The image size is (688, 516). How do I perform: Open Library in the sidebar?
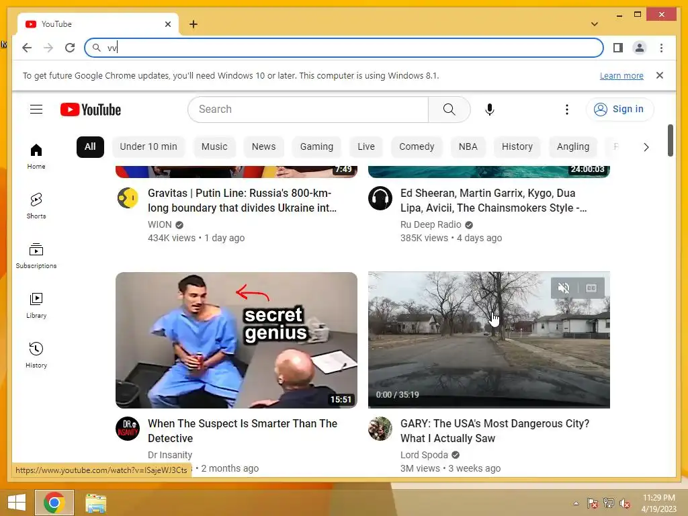coord(36,306)
